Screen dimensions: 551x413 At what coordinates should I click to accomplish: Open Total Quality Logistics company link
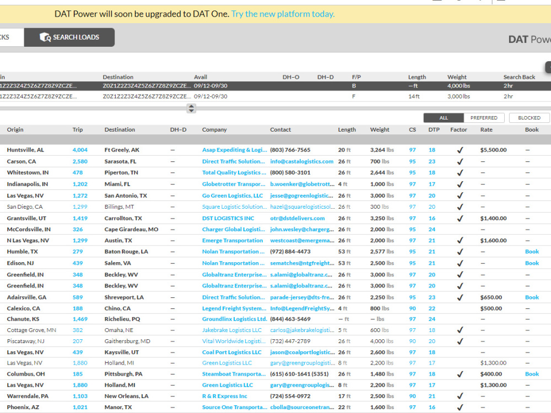(234, 173)
